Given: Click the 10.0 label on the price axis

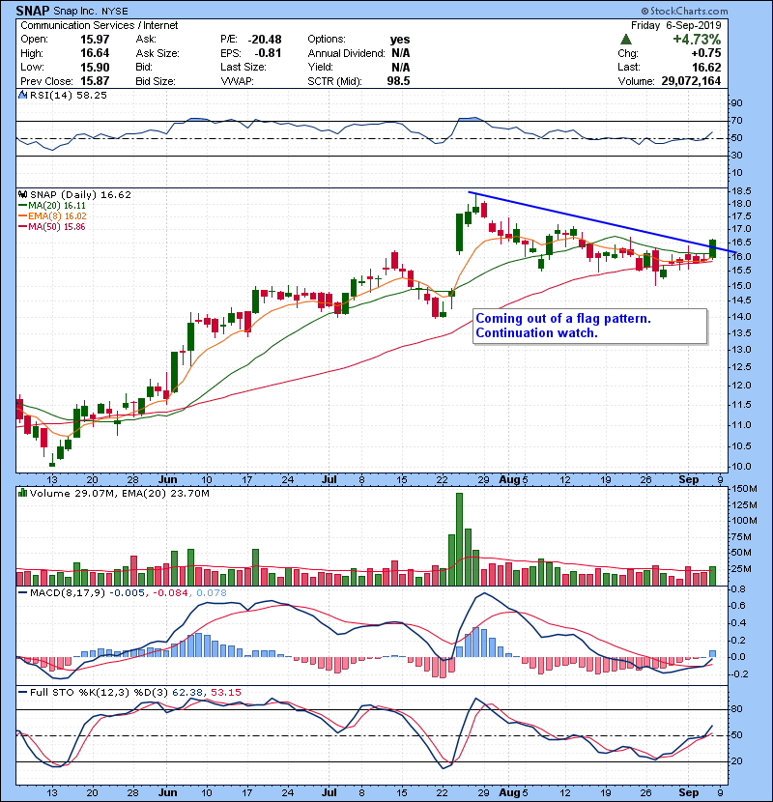Looking at the screenshot, I should [x=741, y=467].
